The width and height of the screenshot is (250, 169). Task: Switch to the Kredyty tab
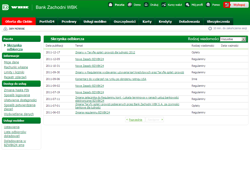165,21
